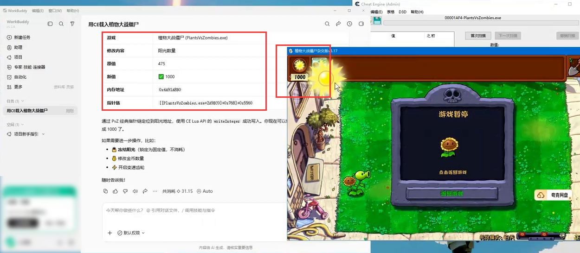The width and height of the screenshot is (580, 253).
Task: Click the filter funnel icon in sidebar
Action: click(x=72, y=24)
